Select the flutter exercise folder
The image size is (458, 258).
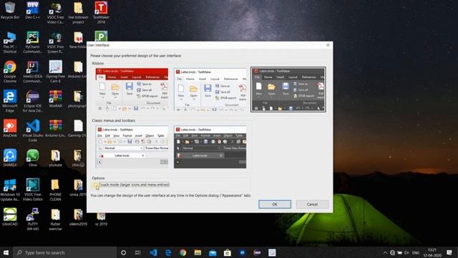[x=55, y=219]
